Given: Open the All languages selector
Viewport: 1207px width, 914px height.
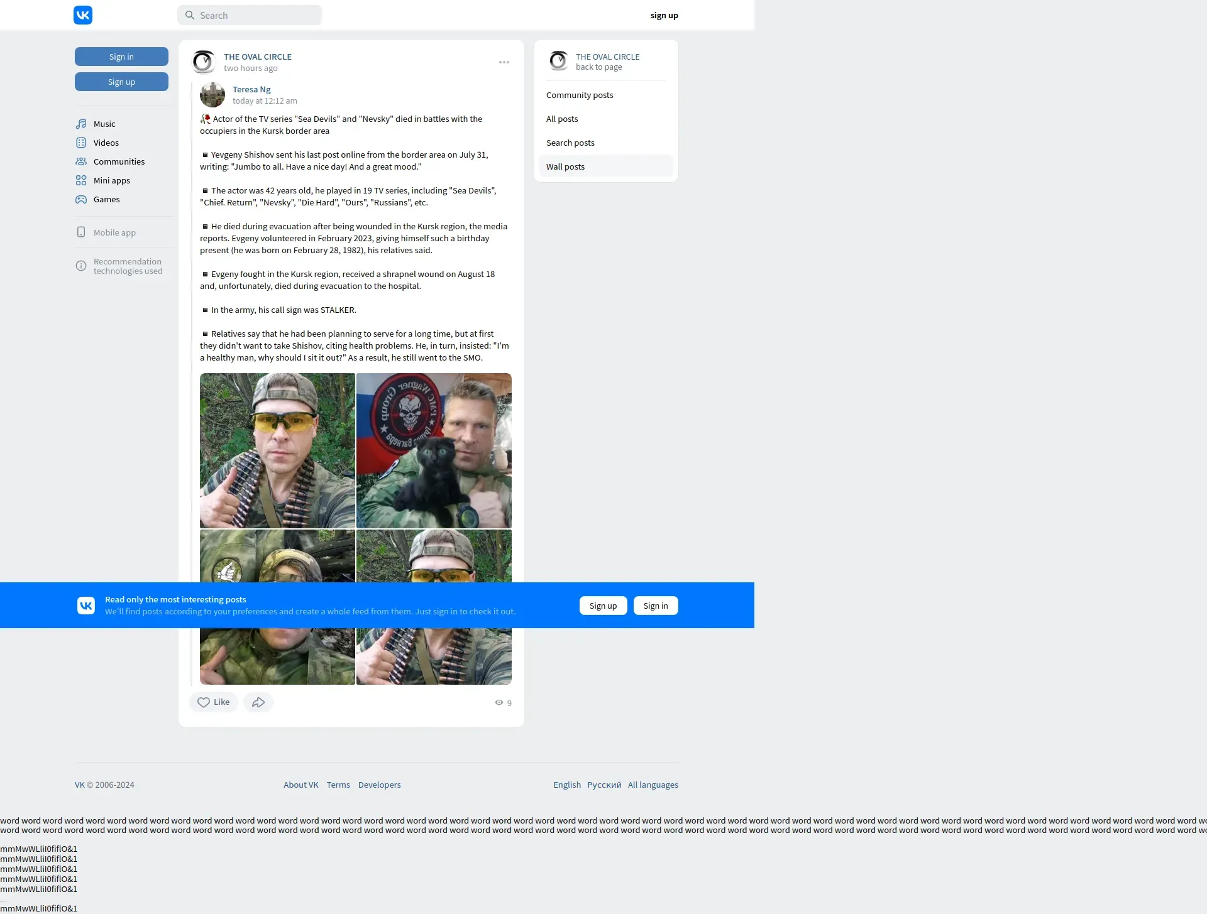Looking at the screenshot, I should click(653, 785).
